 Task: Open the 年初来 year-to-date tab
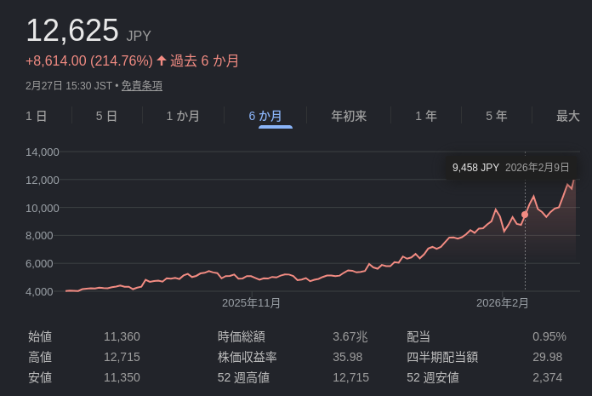(x=349, y=116)
